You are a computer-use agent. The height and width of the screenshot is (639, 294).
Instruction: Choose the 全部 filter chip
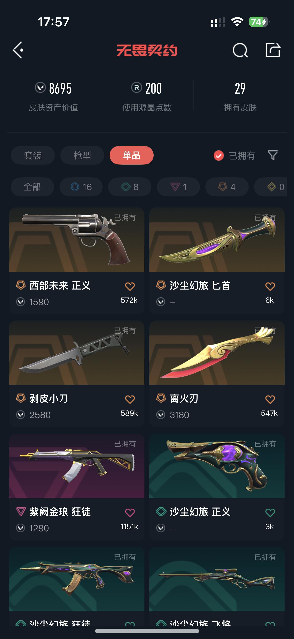click(x=32, y=187)
